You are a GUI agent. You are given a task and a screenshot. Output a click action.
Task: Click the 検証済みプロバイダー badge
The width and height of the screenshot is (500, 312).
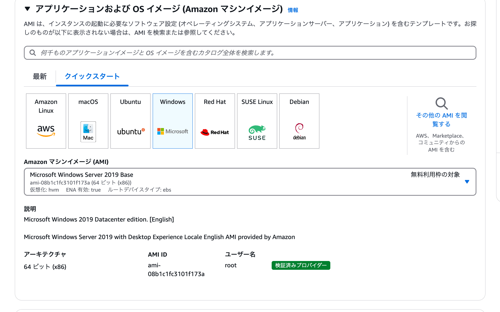coord(301,265)
